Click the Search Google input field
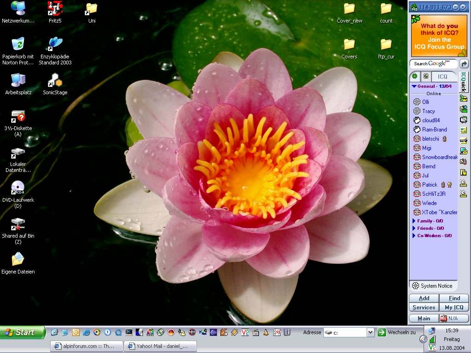Screen dimensions: 471x353 tap(434, 64)
